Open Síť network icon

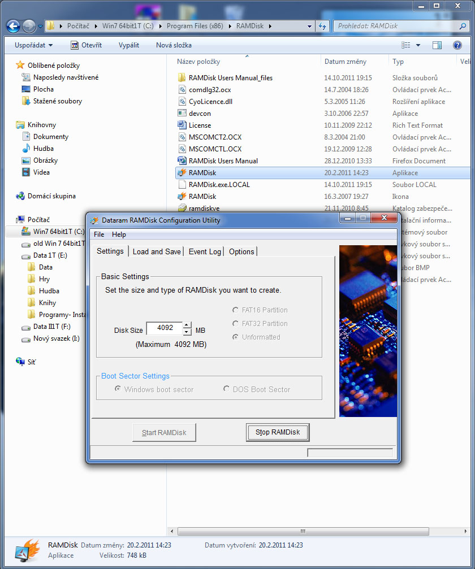click(20, 362)
